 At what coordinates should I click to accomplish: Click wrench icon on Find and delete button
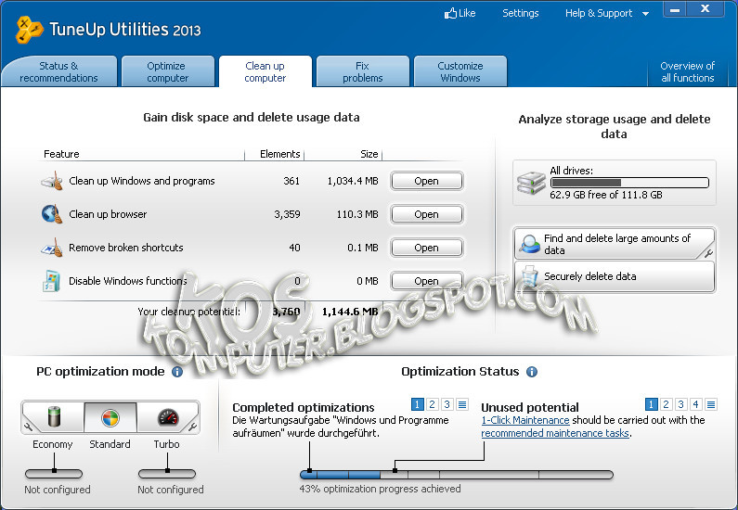point(708,253)
